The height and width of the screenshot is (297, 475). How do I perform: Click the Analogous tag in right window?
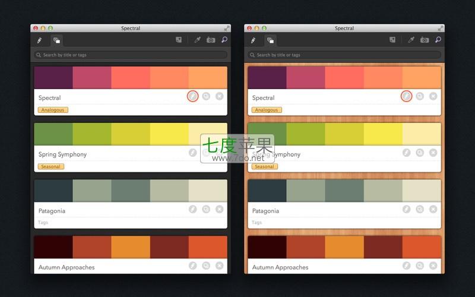267,110
